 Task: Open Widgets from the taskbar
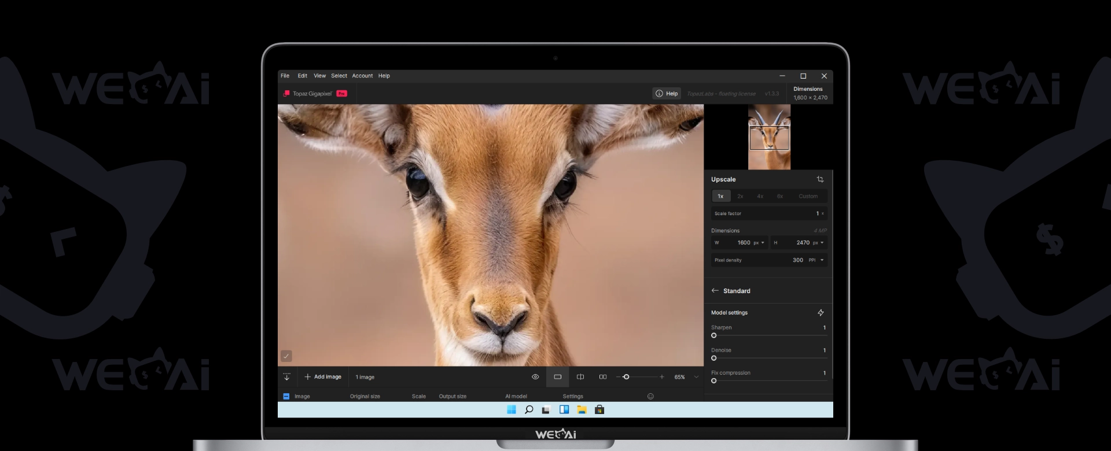[x=564, y=410]
